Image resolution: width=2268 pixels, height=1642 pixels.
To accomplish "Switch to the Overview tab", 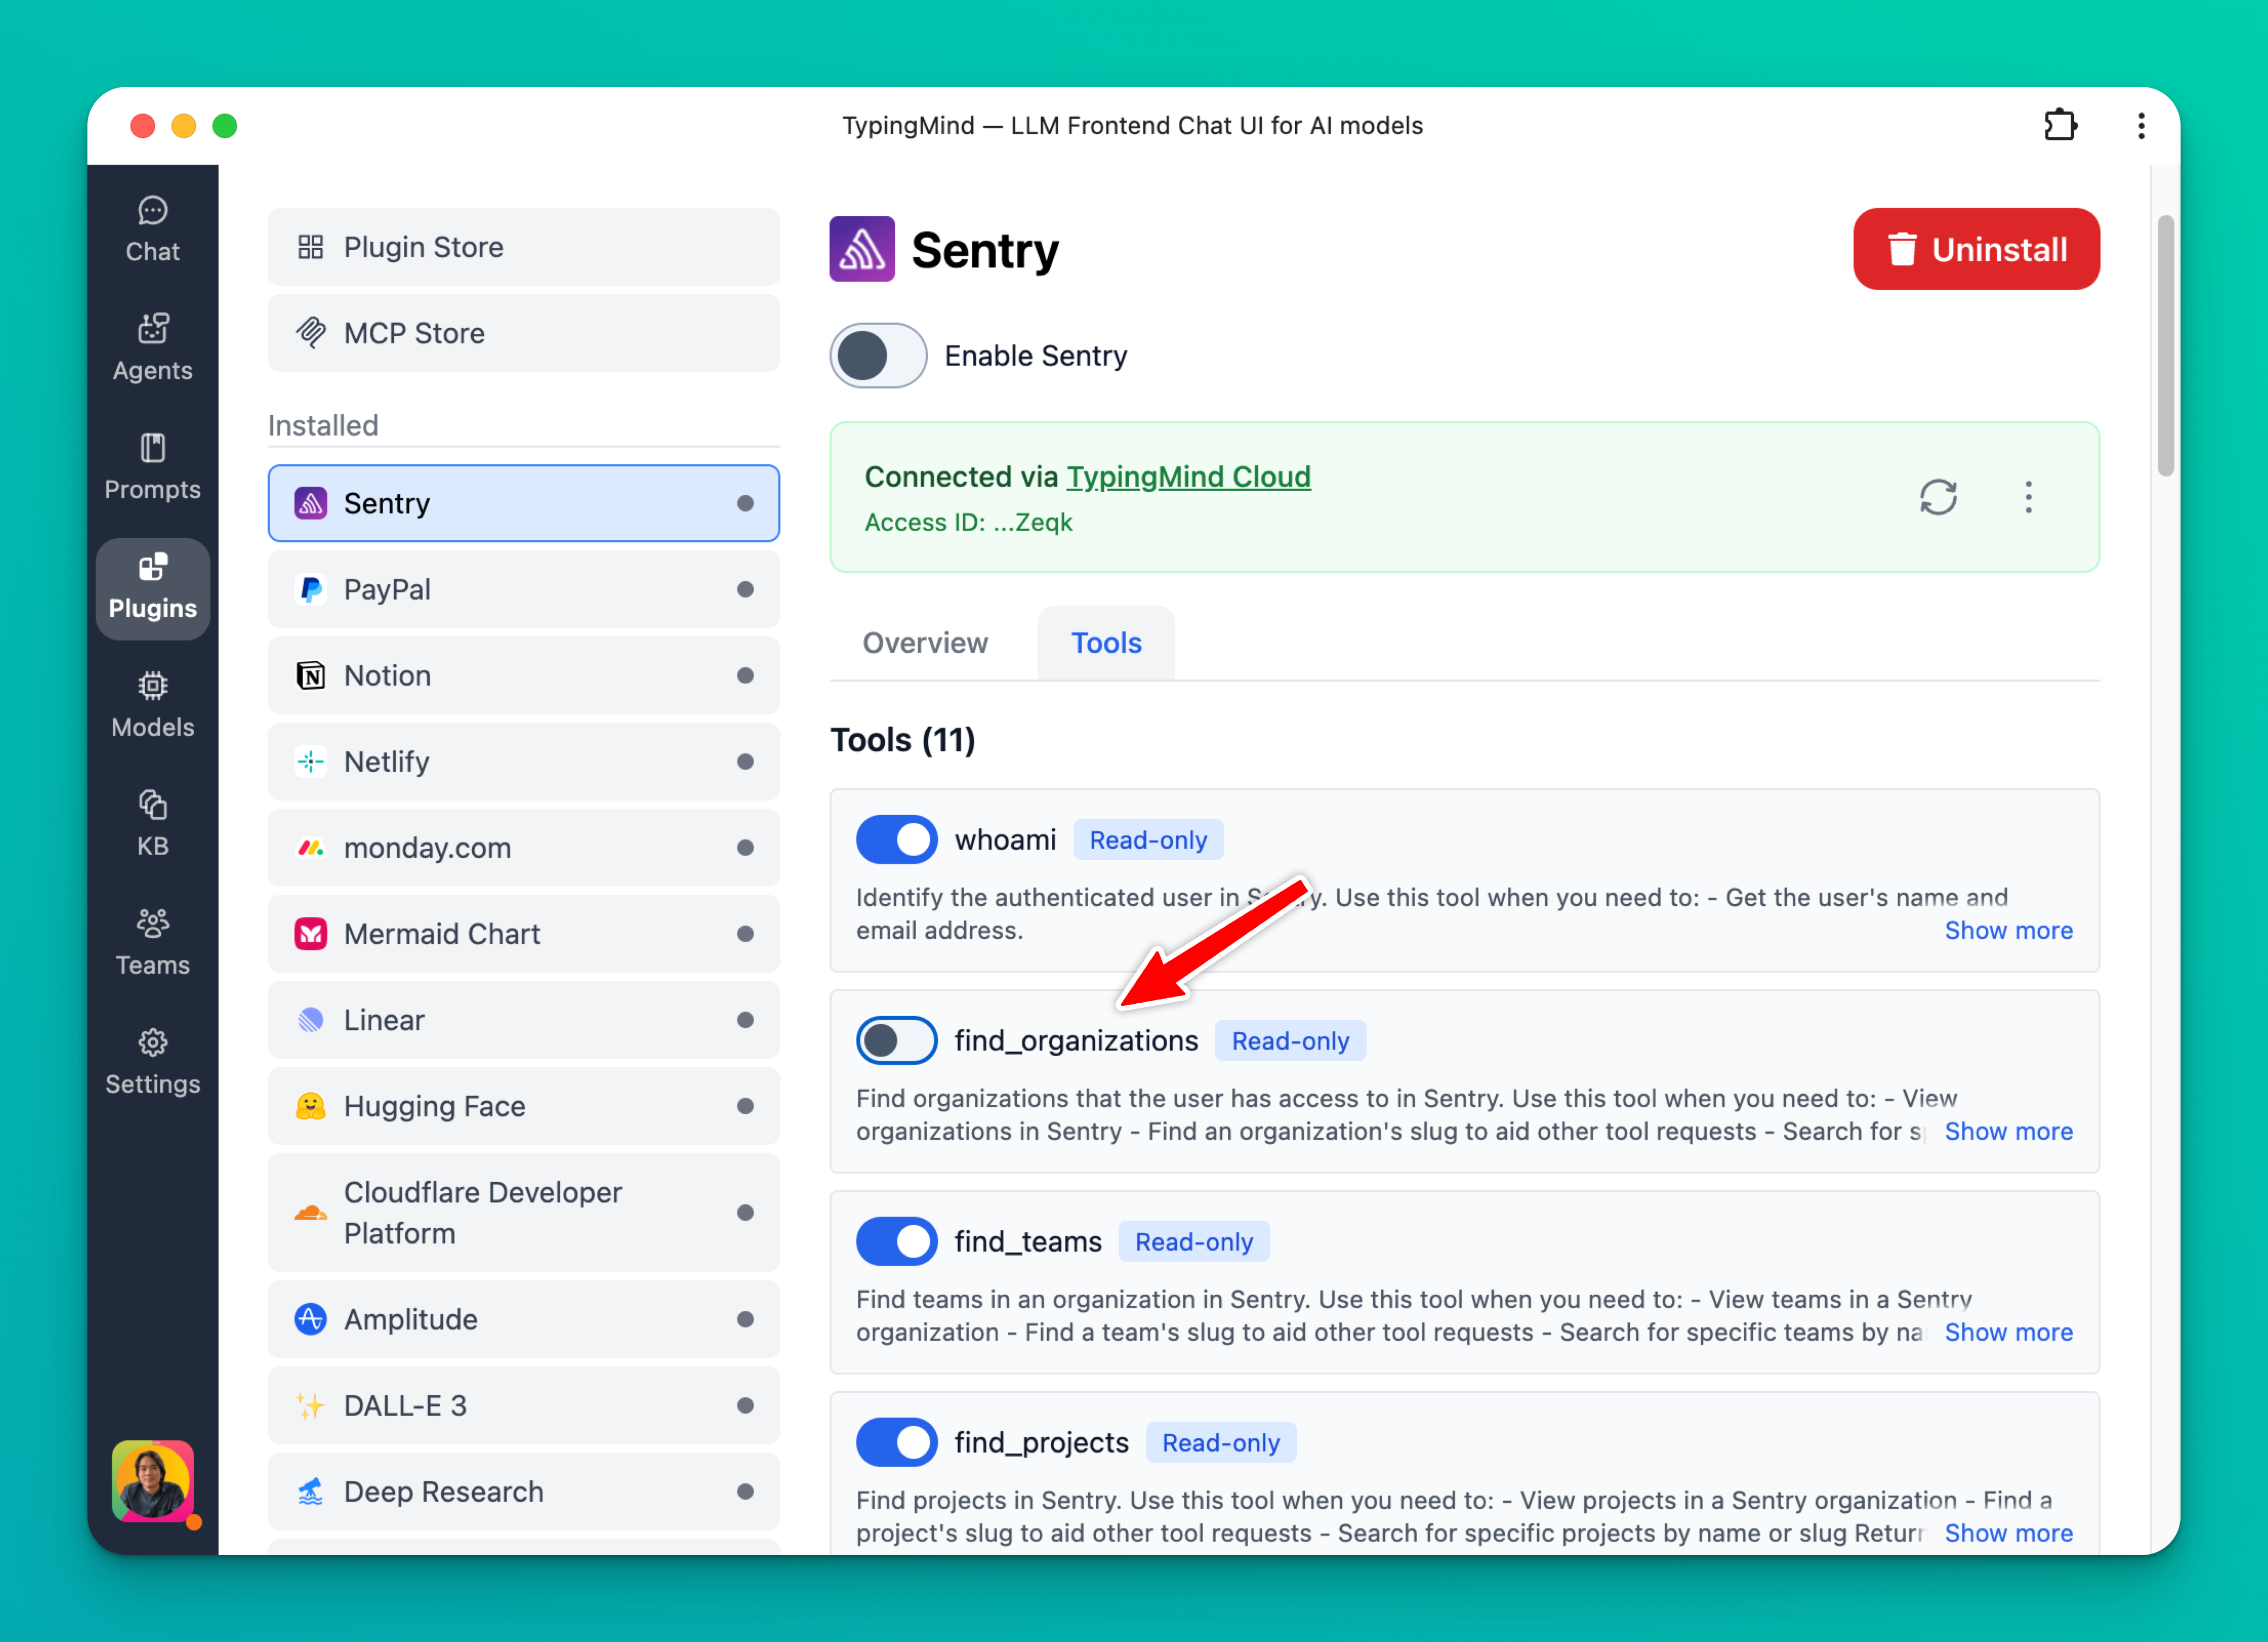I will point(924,643).
